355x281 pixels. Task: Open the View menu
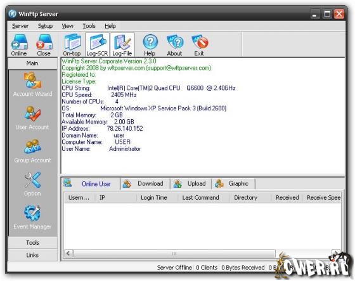pyautogui.click(x=67, y=26)
